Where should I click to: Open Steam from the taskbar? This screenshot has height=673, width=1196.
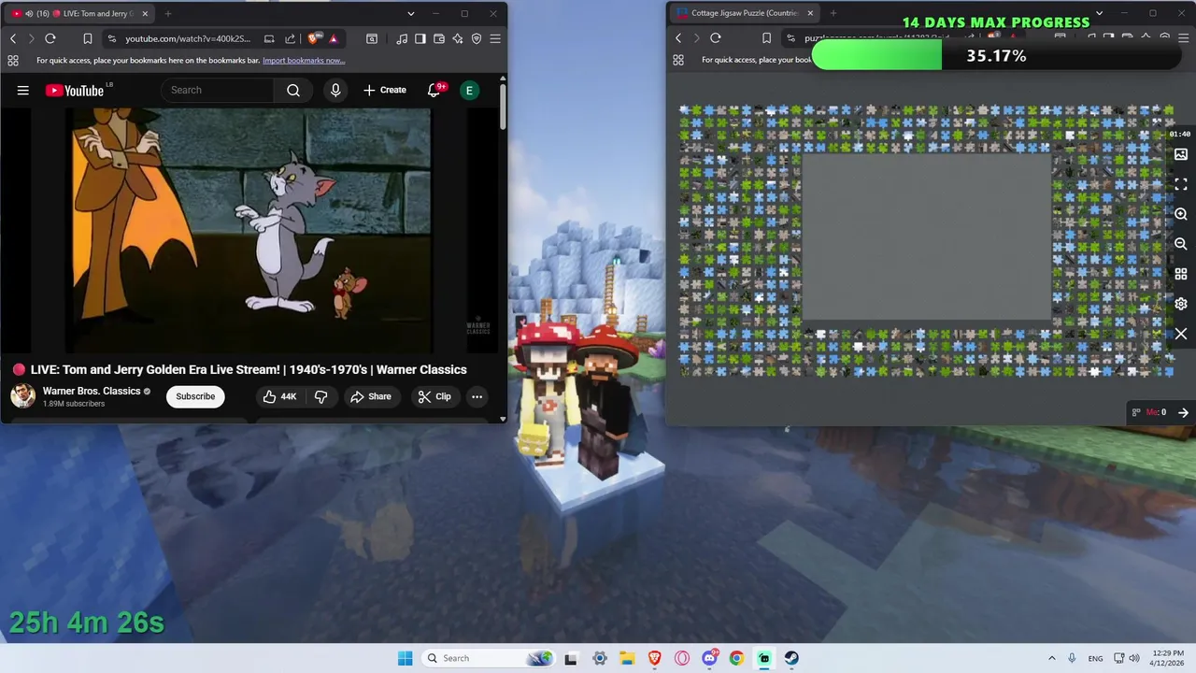click(x=791, y=658)
